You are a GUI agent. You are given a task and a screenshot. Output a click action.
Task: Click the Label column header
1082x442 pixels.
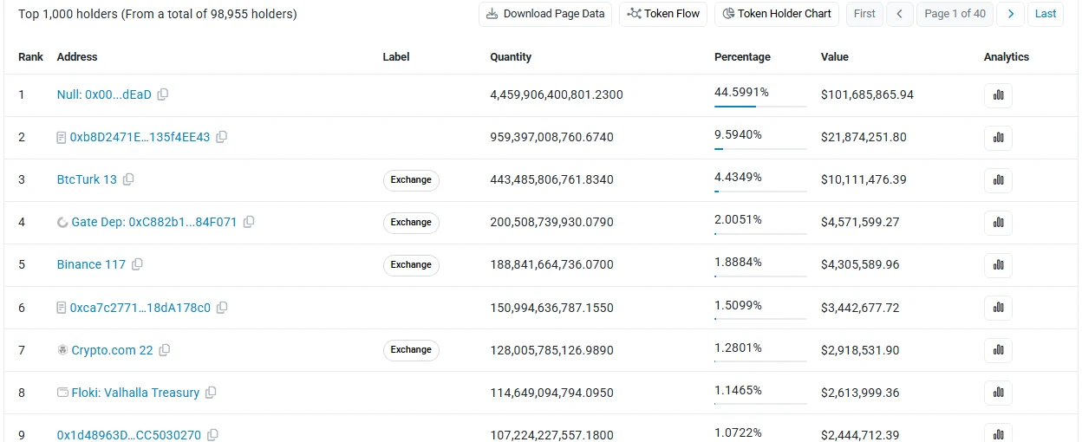click(x=396, y=57)
